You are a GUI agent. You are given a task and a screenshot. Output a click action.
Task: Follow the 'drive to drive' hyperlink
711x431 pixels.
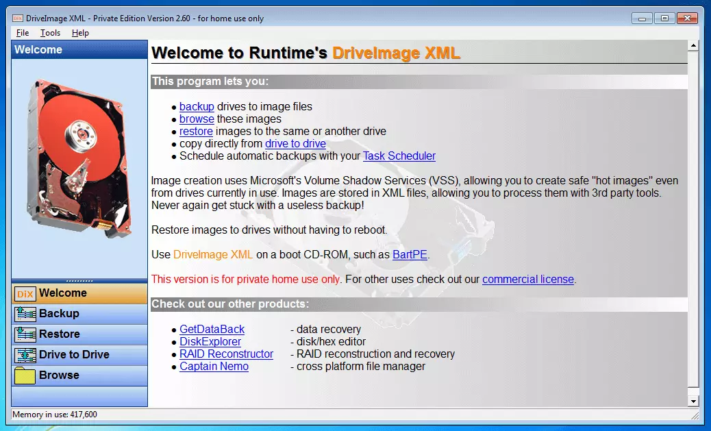pyautogui.click(x=295, y=144)
